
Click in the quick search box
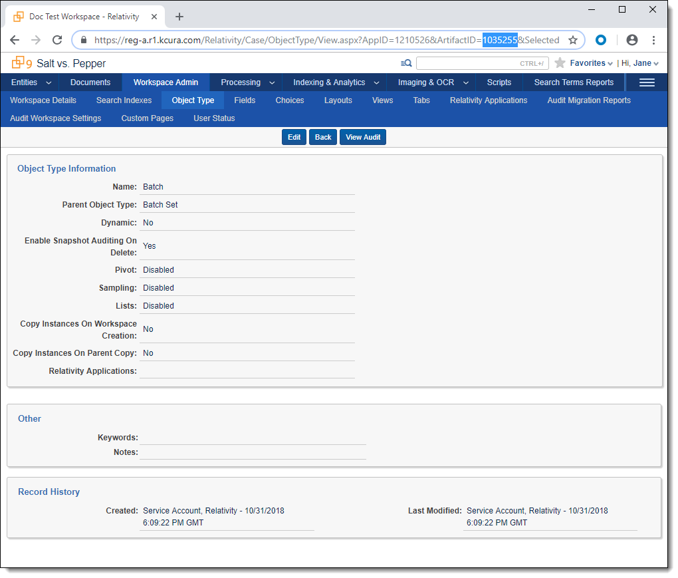pyautogui.click(x=482, y=63)
